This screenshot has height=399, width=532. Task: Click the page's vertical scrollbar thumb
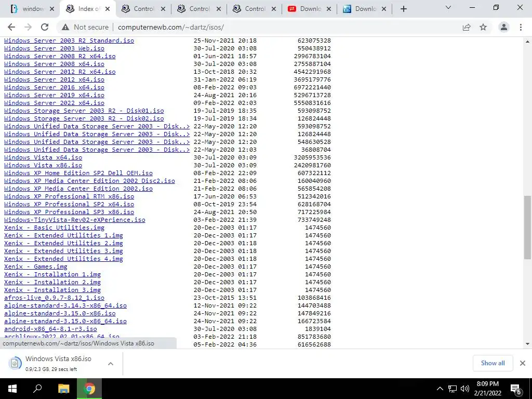click(528, 228)
